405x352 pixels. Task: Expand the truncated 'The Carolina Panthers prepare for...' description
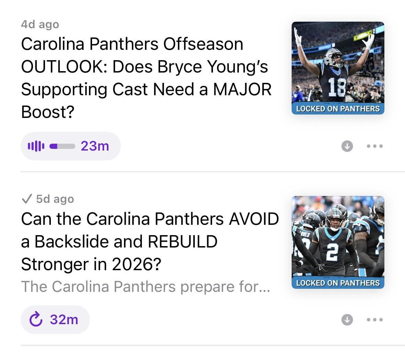tap(146, 286)
